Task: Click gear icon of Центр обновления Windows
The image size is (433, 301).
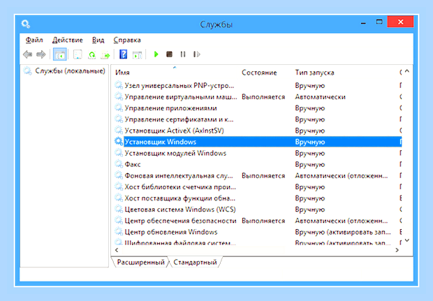Action: click(119, 232)
